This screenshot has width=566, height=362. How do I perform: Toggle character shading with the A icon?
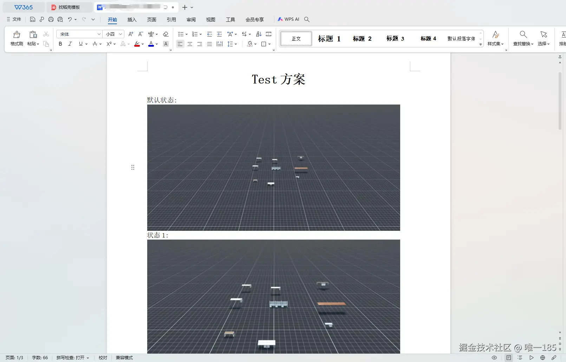point(166,44)
